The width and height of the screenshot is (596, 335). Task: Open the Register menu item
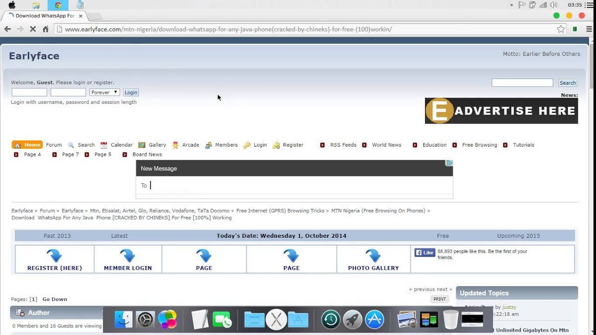coord(288,145)
